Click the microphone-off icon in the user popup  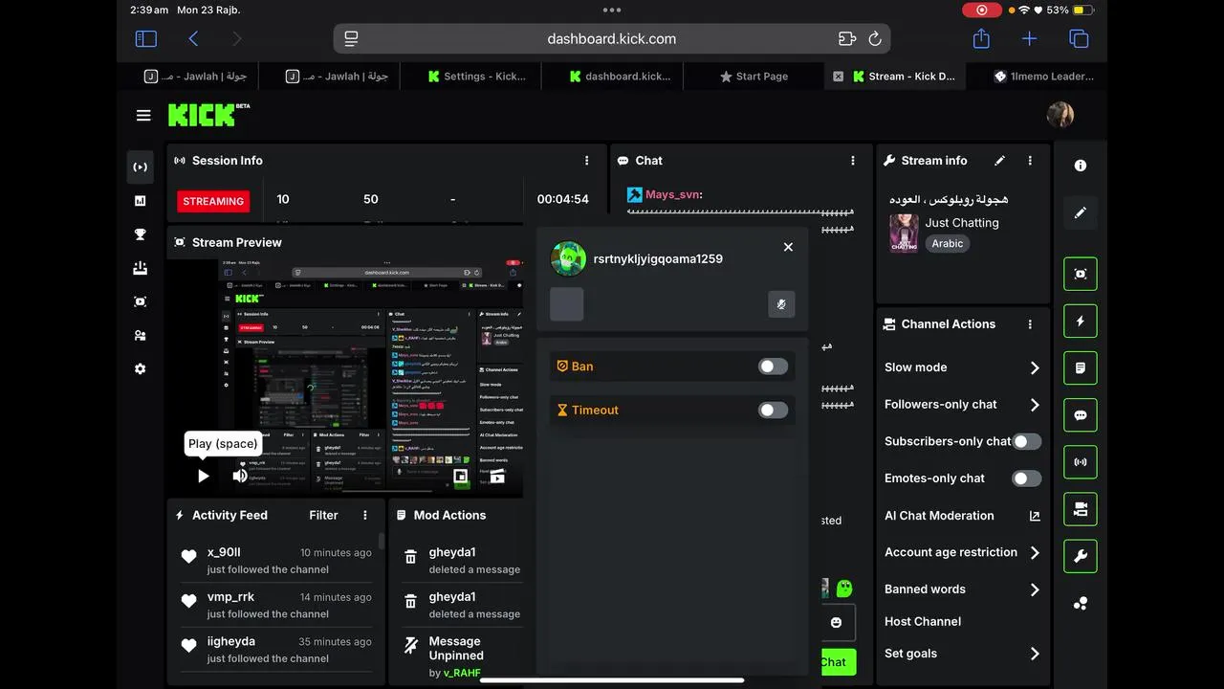click(781, 304)
